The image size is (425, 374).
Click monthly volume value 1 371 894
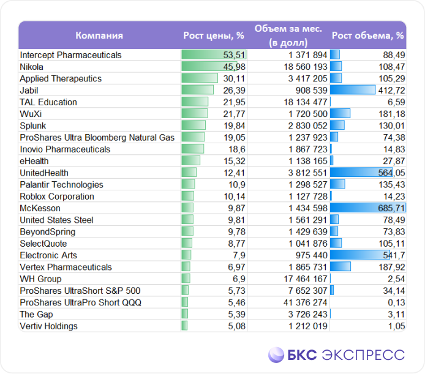[308, 55]
